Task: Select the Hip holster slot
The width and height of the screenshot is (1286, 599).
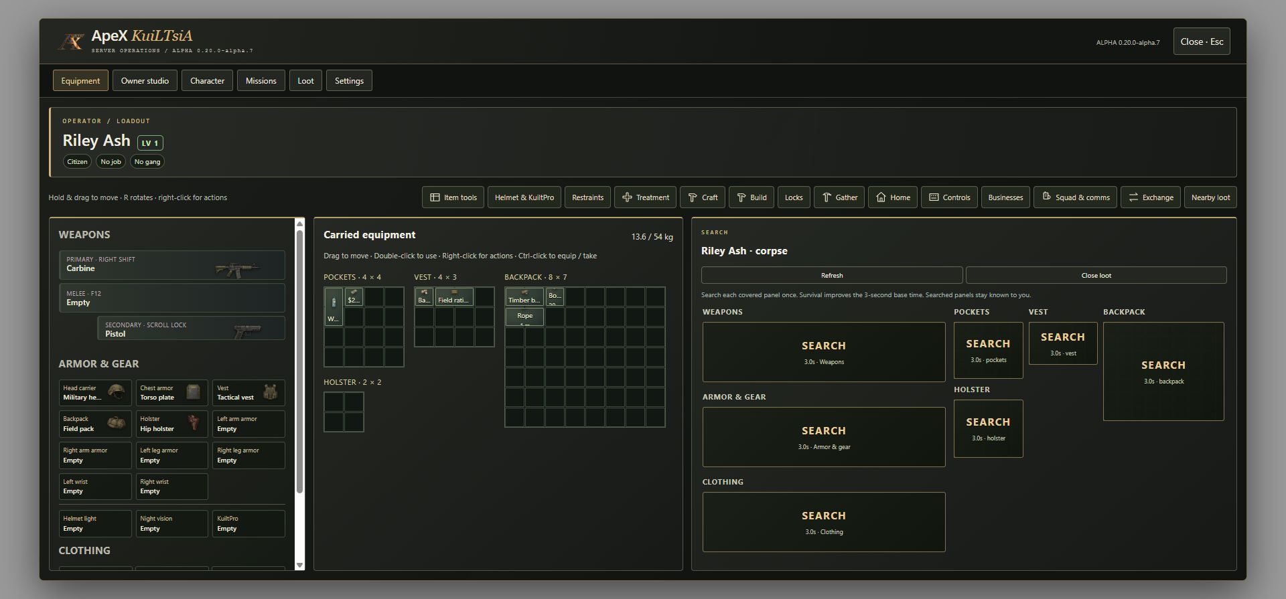Action: click(x=171, y=424)
